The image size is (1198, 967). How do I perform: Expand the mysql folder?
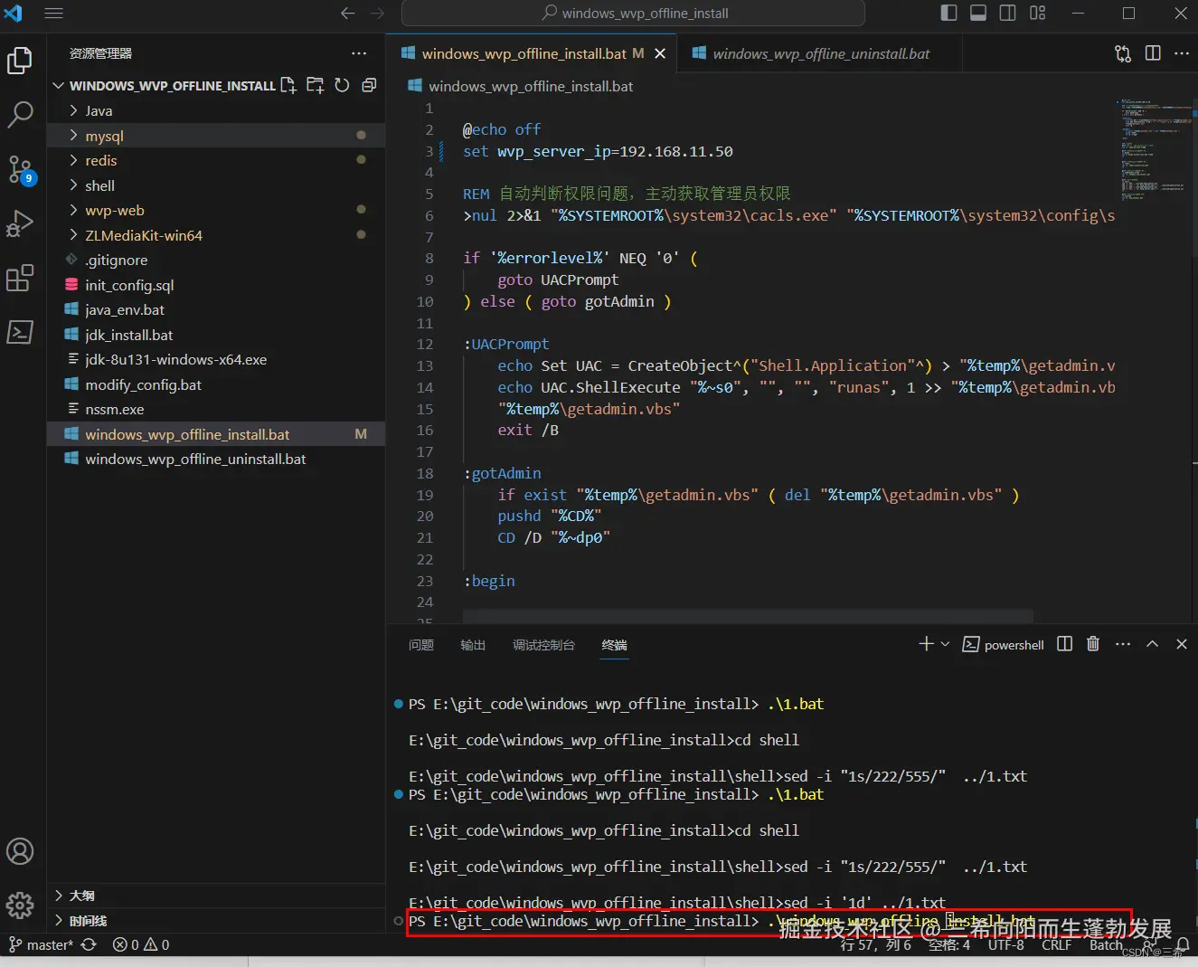tap(104, 136)
